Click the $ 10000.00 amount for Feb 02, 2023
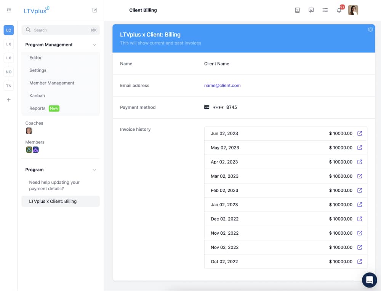The width and height of the screenshot is (381, 291). 341,190
